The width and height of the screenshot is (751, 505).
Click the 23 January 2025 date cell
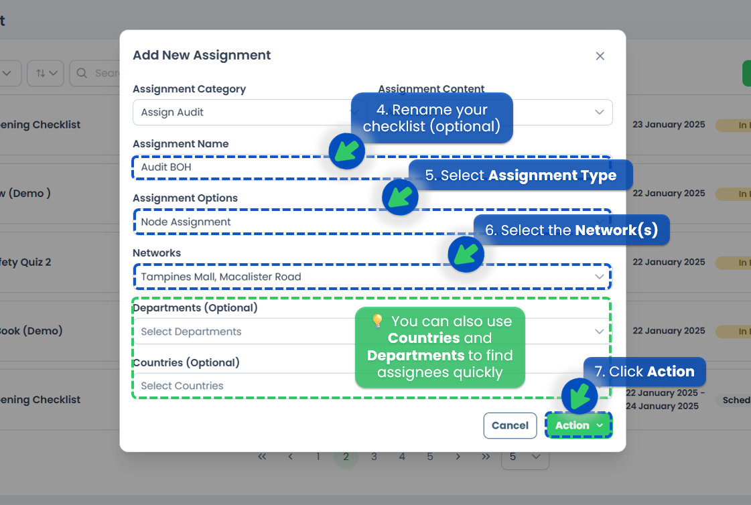pyautogui.click(x=669, y=125)
